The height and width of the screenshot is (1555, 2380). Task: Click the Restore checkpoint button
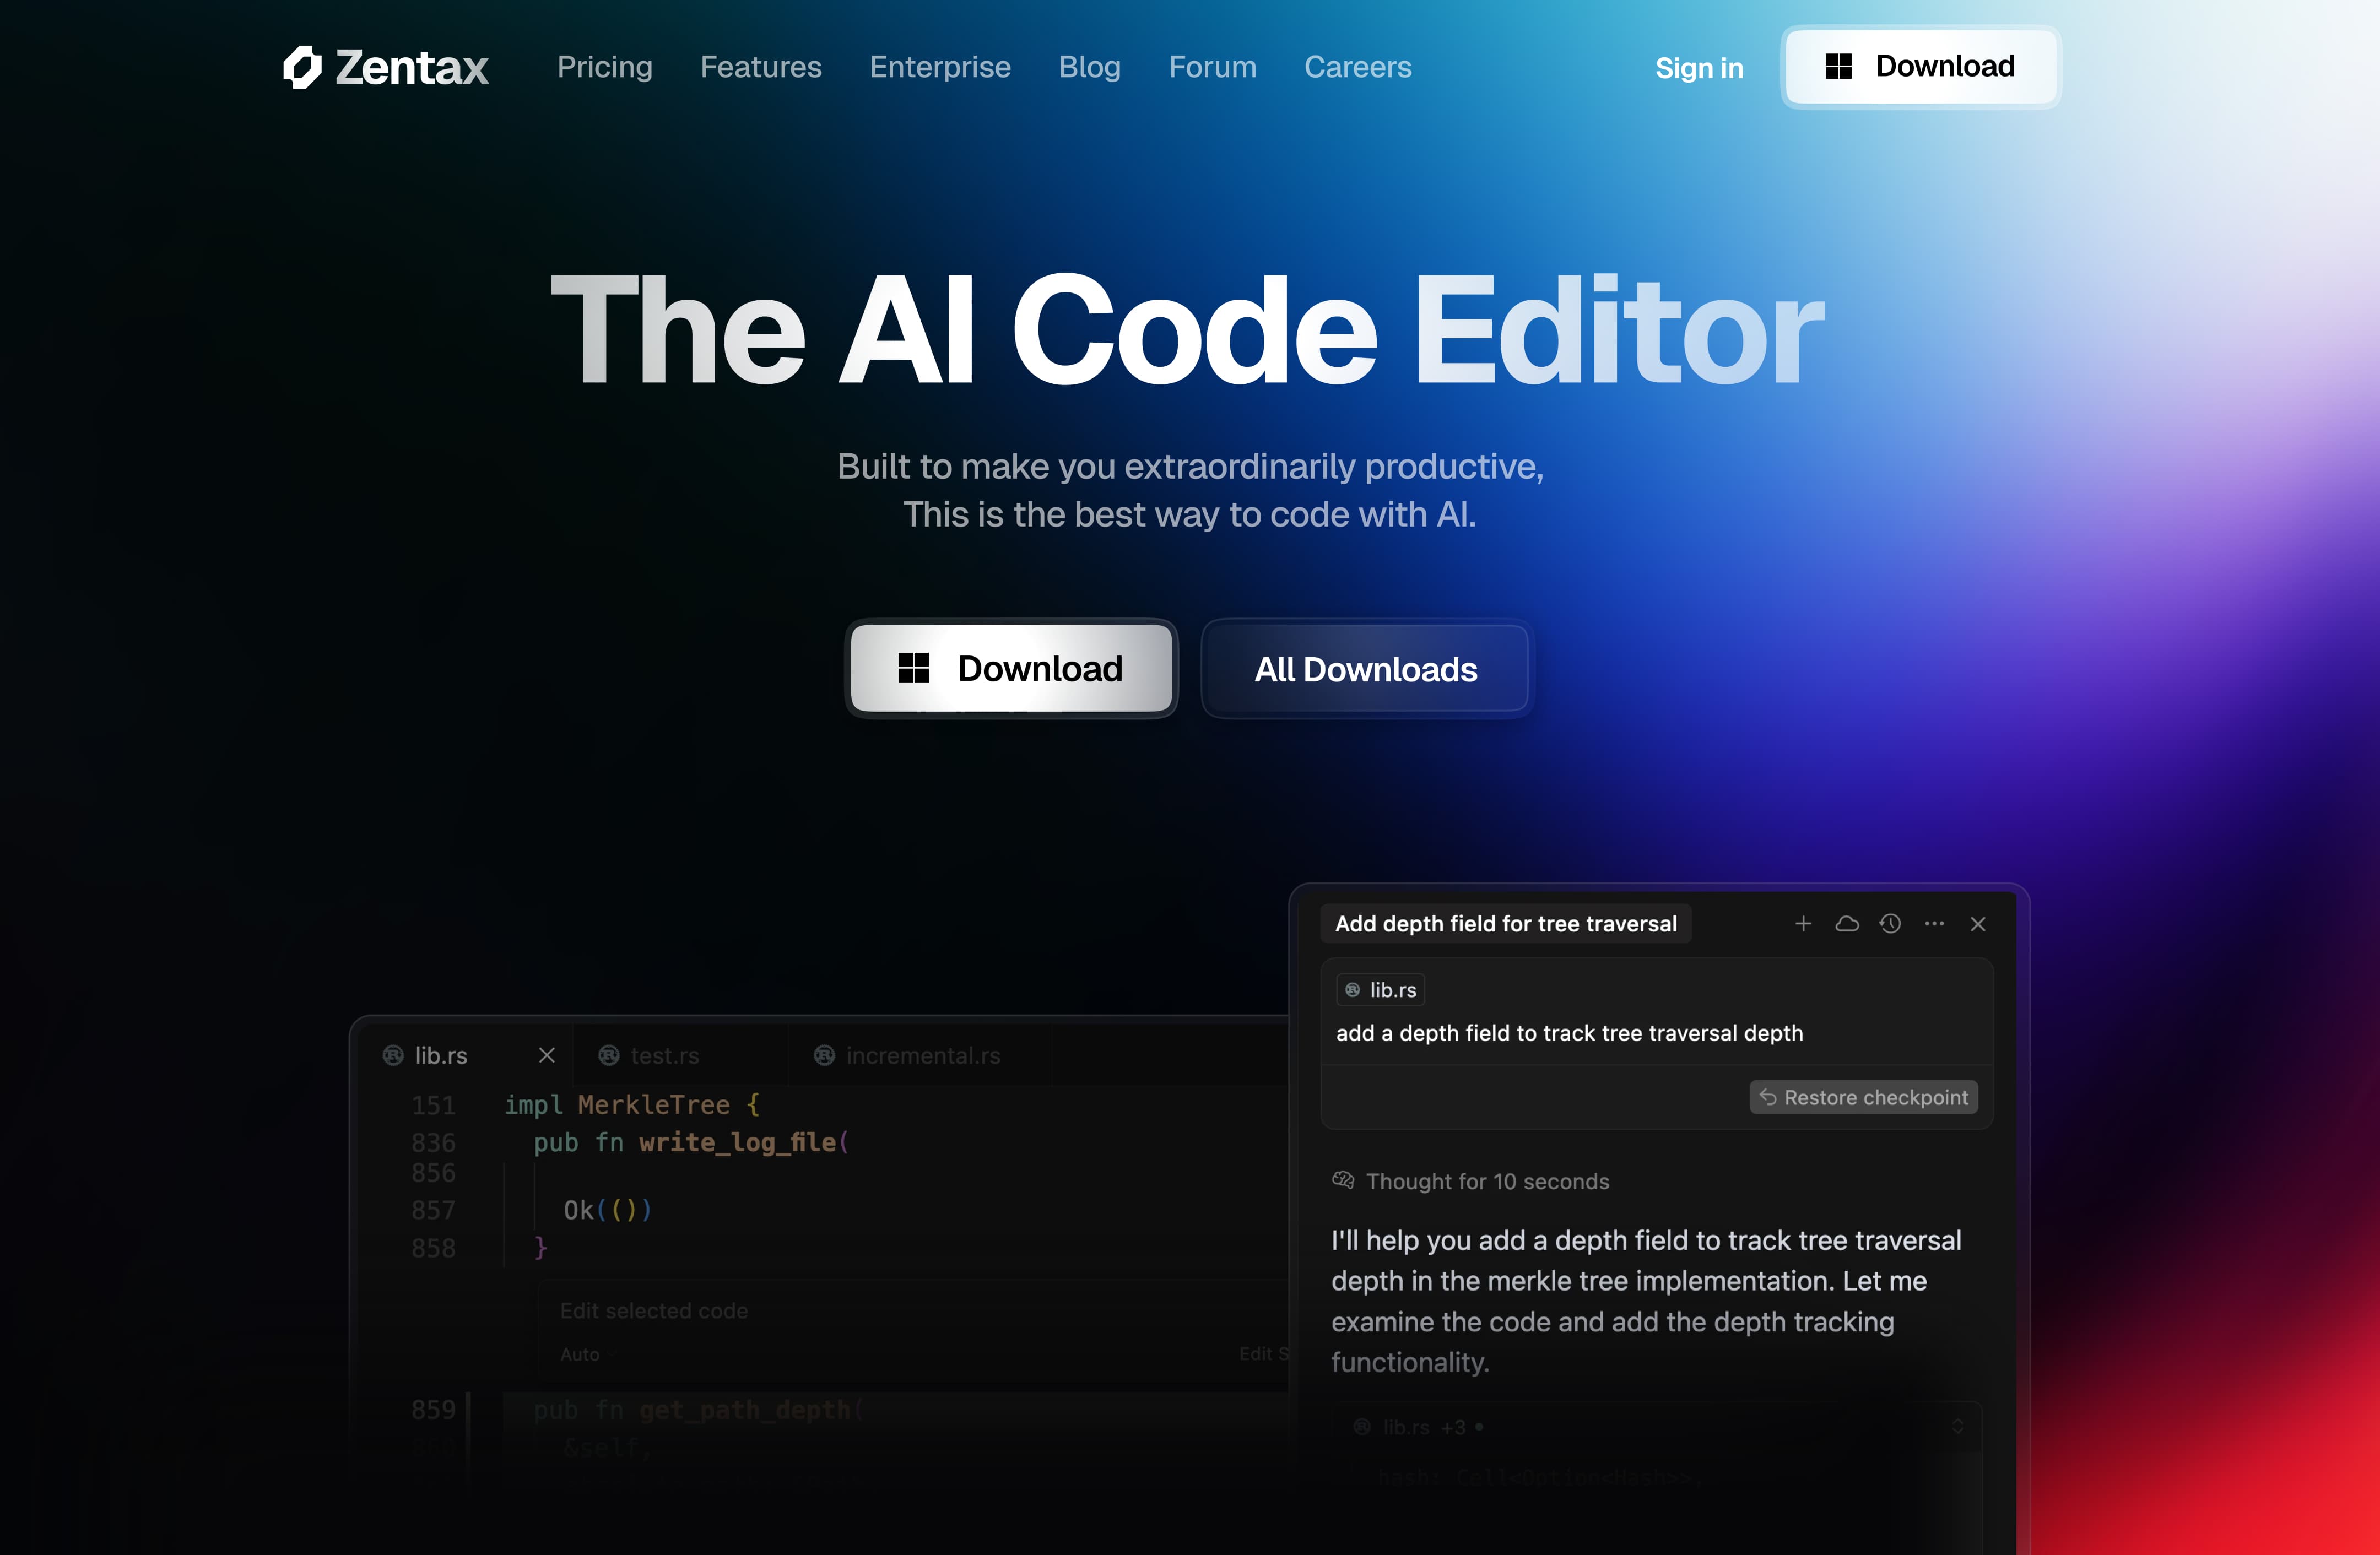pos(1864,1098)
